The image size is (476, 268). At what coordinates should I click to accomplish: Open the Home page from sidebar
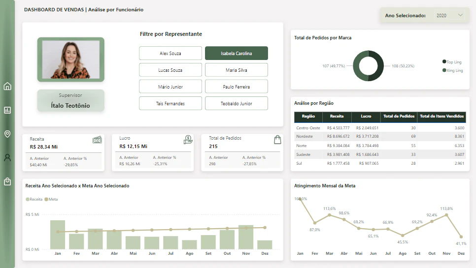coord(7,87)
